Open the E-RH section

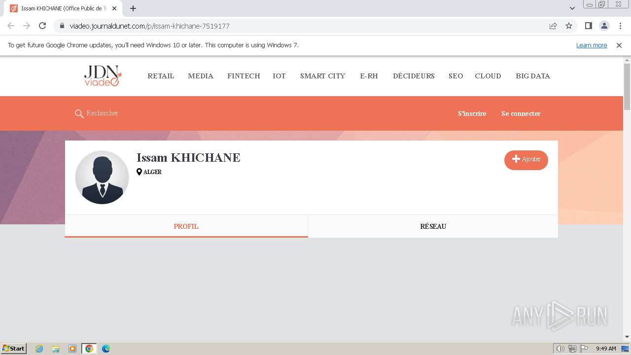369,76
